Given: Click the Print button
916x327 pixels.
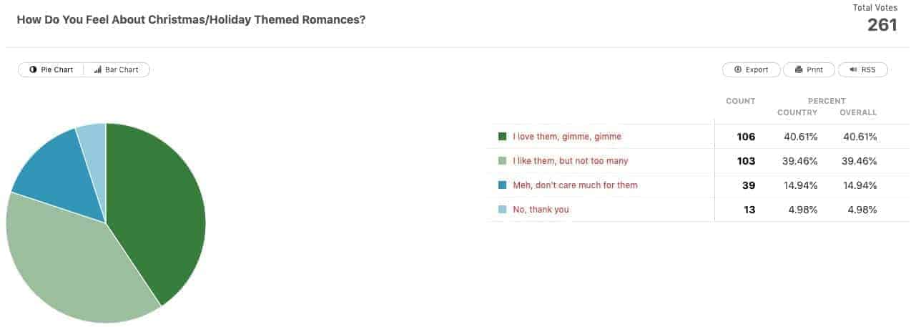Looking at the screenshot, I should tap(809, 69).
